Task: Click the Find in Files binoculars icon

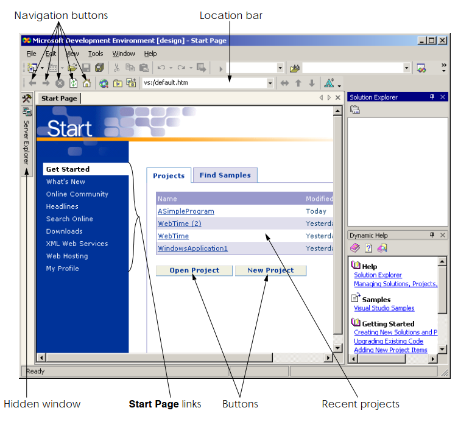Action: (x=294, y=69)
